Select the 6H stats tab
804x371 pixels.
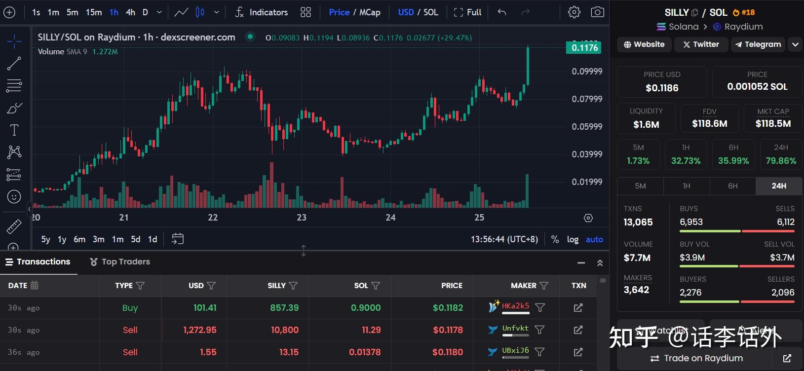click(x=733, y=186)
